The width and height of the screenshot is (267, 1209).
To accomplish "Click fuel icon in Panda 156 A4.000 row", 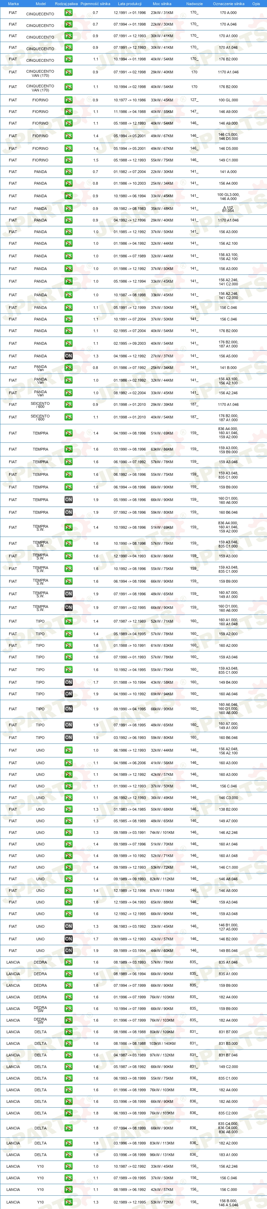I will point(69,183).
